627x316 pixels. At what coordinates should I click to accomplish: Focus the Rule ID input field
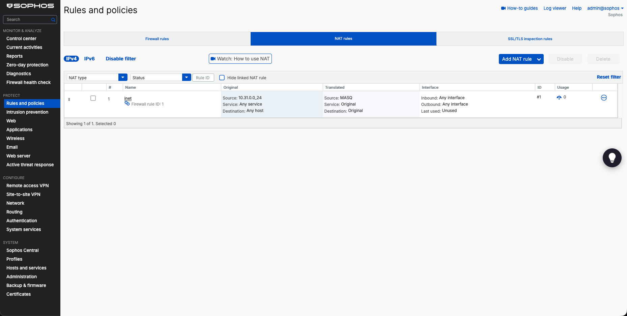tap(203, 78)
